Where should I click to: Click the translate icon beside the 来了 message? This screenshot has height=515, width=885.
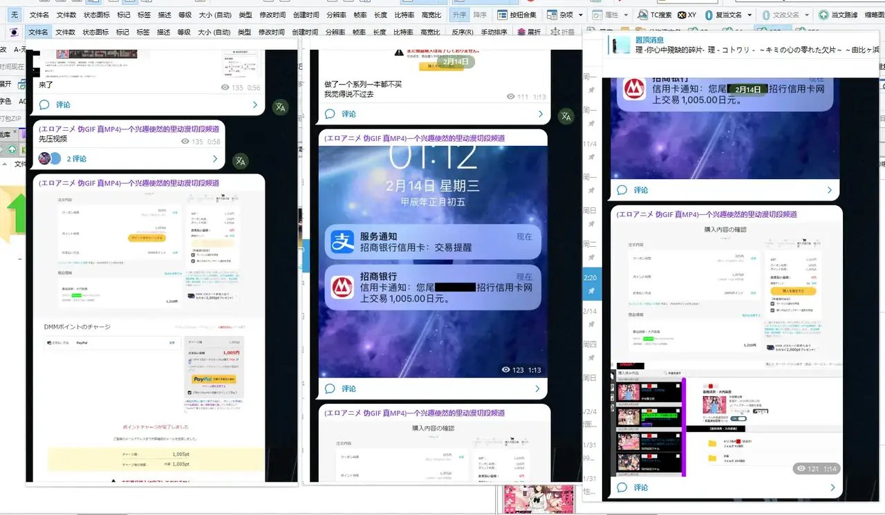(280, 107)
